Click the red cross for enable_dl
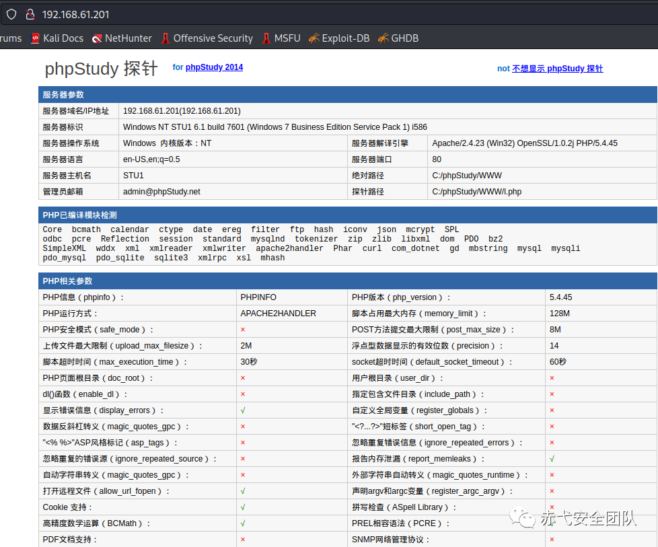 [x=243, y=394]
